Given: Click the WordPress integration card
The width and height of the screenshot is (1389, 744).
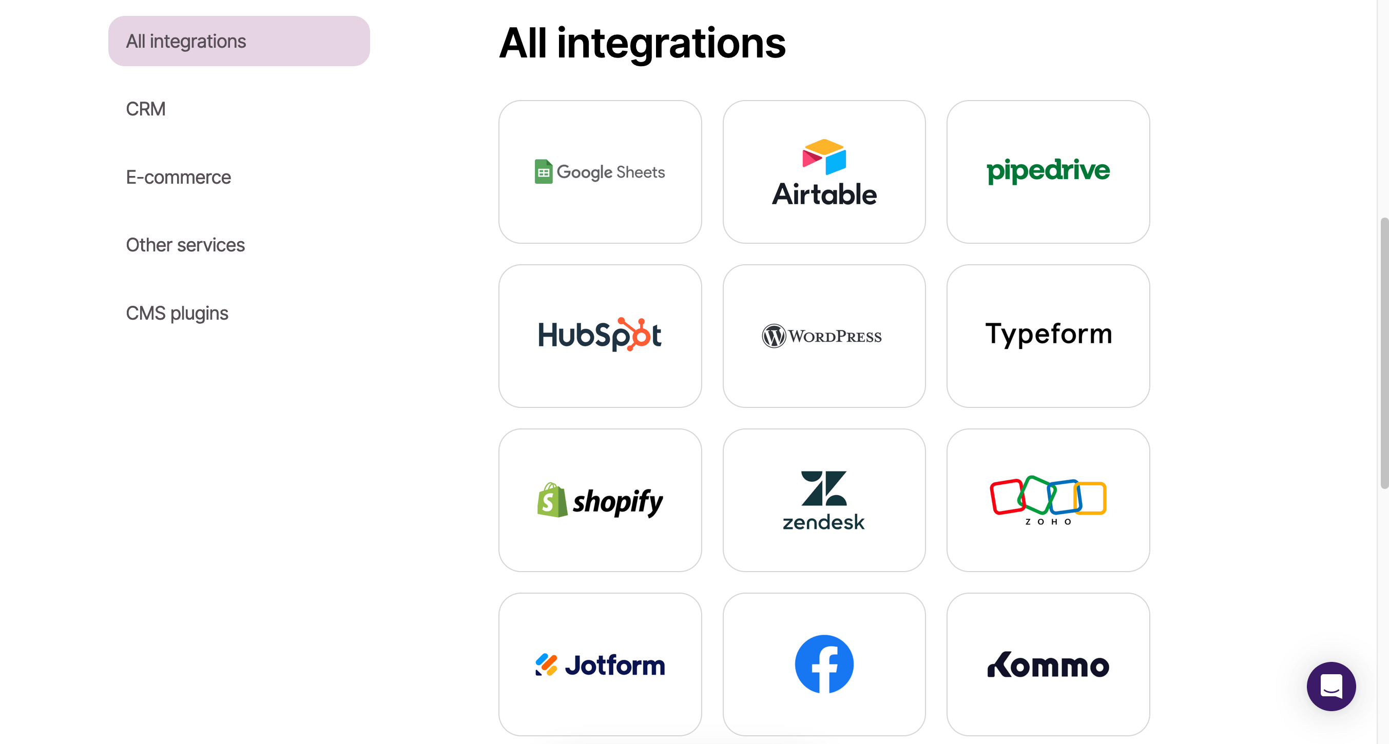Looking at the screenshot, I should [824, 335].
